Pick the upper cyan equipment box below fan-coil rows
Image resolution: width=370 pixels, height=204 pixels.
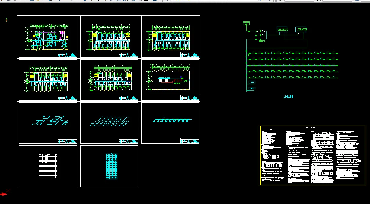tap(252, 82)
